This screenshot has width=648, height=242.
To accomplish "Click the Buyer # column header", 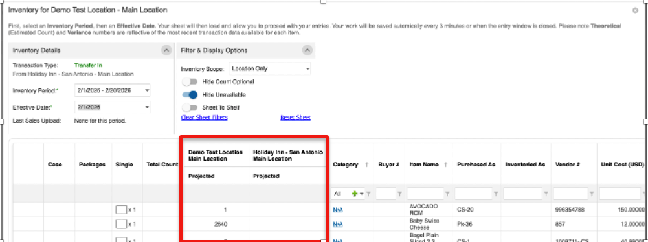I will (x=388, y=165).
